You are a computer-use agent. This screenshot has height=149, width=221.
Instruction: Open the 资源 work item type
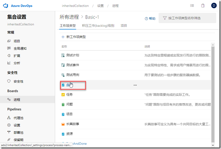[x=70, y=134]
